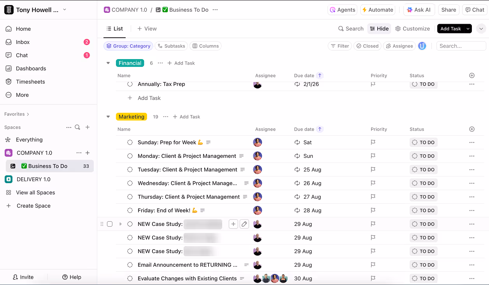
Task: Collapse the Marketing group
Action: [108, 117]
